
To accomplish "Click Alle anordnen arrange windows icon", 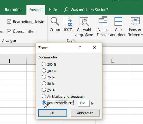I will pos(118,27).
